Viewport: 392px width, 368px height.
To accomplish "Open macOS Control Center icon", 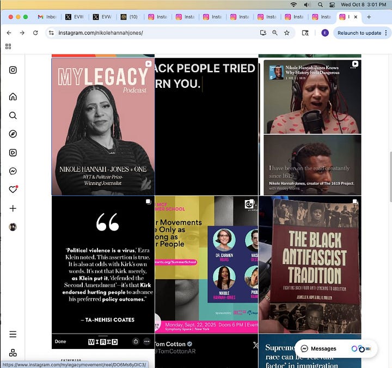I will tap(332, 4).
